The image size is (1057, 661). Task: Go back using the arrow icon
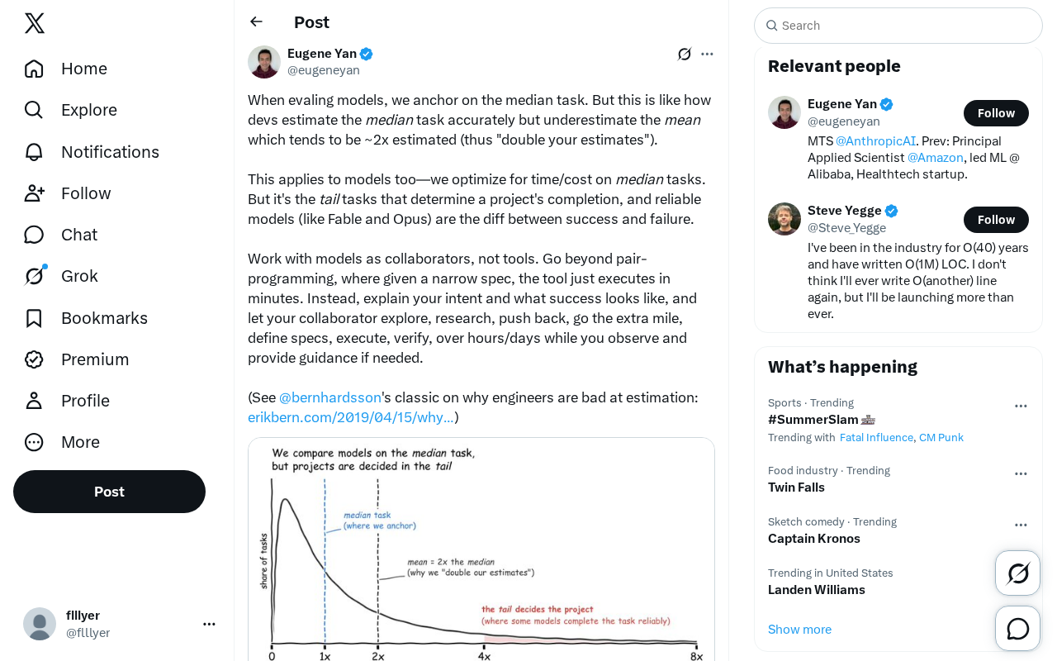pyautogui.click(x=256, y=21)
